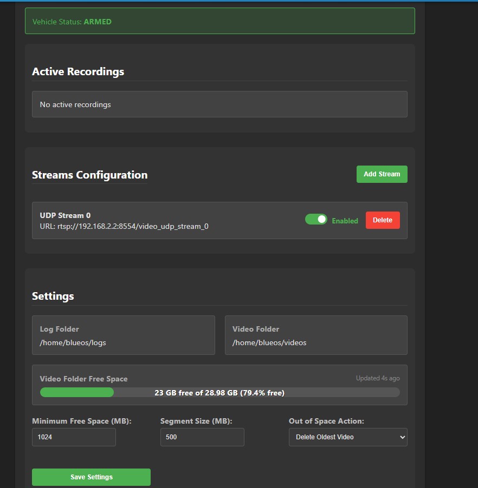Click the No active recordings box
Viewport: 478px width, 488px height.
[219, 104]
